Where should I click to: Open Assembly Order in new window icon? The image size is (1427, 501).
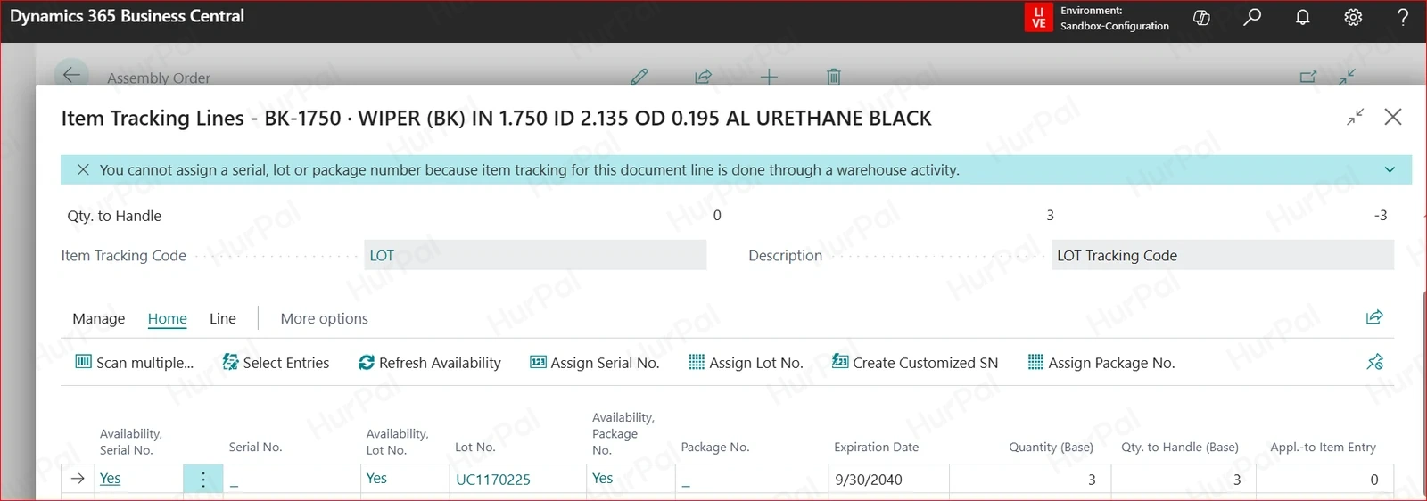pyautogui.click(x=1307, y=77)
